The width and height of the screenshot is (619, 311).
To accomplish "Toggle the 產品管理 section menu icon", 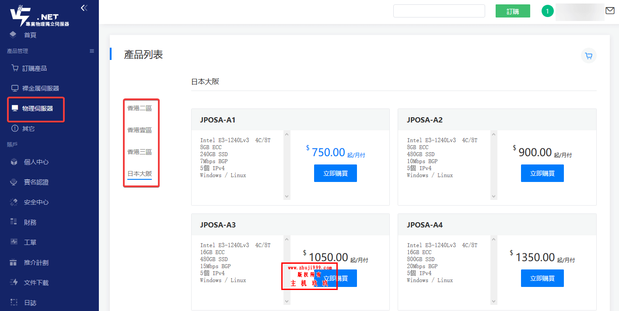I will click(92, 51).
